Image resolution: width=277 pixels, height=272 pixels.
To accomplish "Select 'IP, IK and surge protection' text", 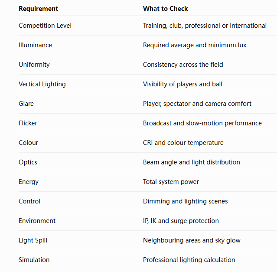I will (x=181, y=221).
